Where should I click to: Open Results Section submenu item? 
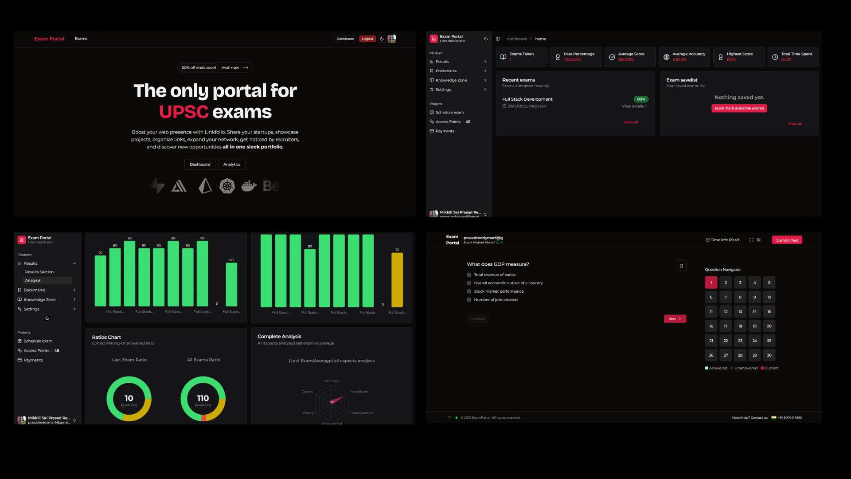coord(39,272)
